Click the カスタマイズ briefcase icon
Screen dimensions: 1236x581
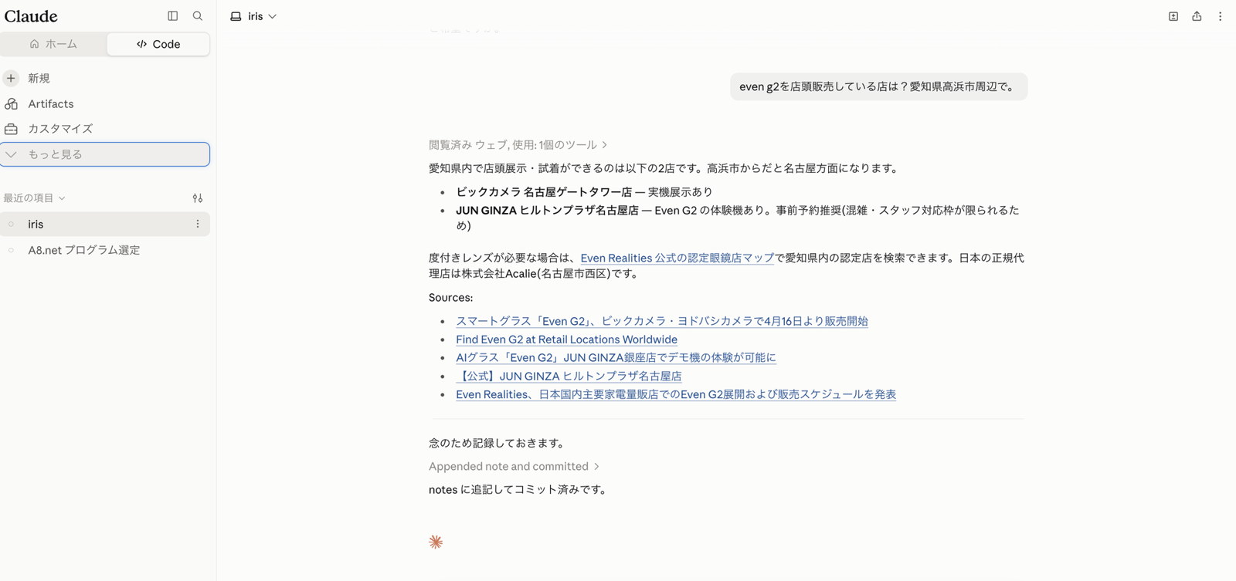pos(11,129)
